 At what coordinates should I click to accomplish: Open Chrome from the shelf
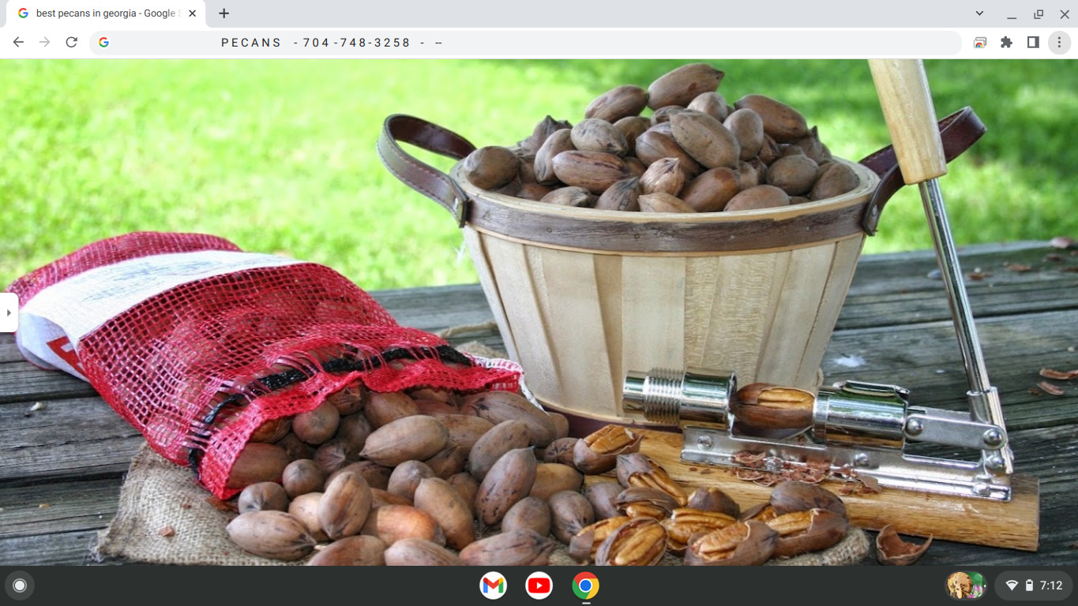pos(584,585)
